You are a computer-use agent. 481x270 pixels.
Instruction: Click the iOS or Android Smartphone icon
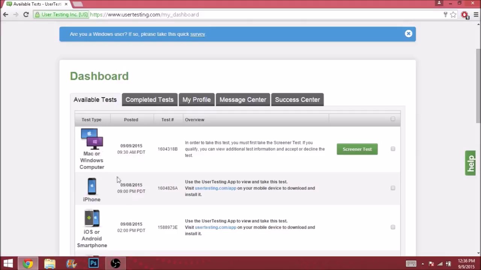(92, 218)
